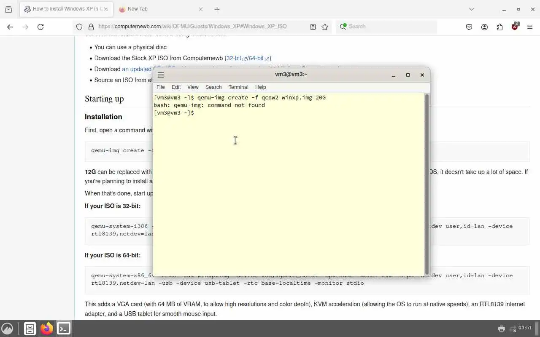The height and width of the screenshot is (337, 540).
Task: Open the Extensions puzzle icon
Action: point(499,27)
